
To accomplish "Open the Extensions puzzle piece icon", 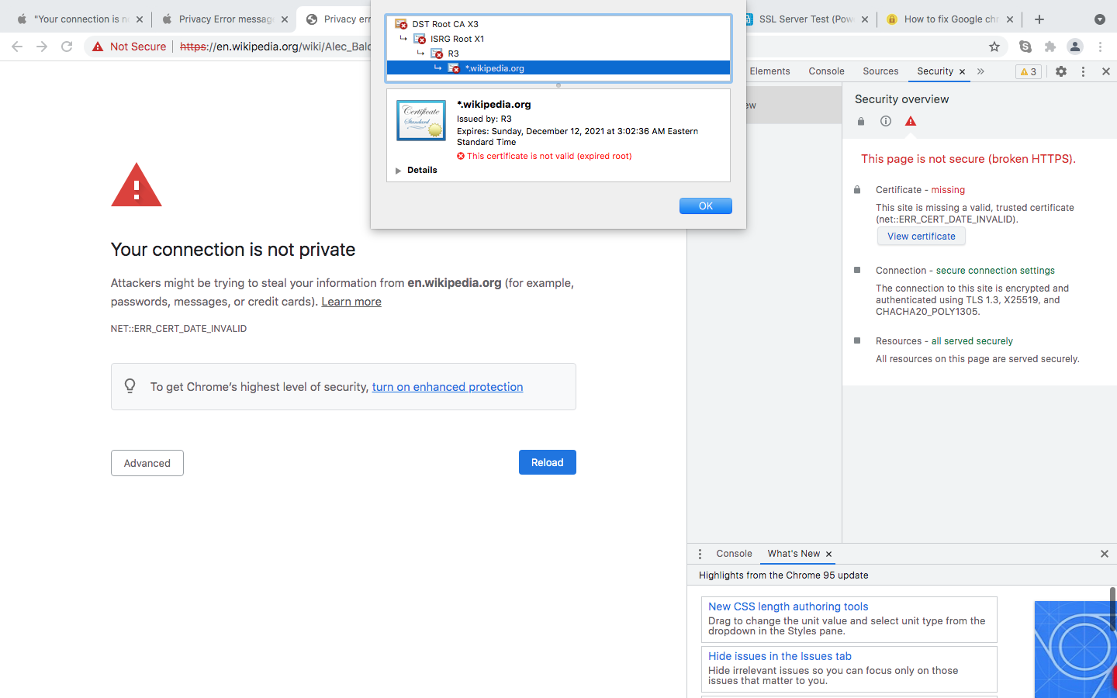I will click(1050, 47).
